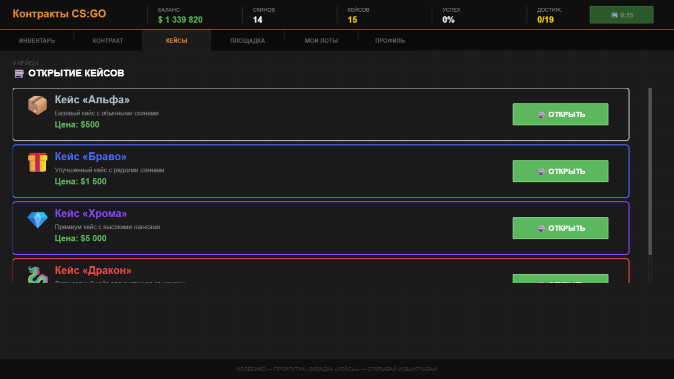674x379 pixels.
Task: Click description Премиум кейс с высокими шансами
Action: pos(107,227)
